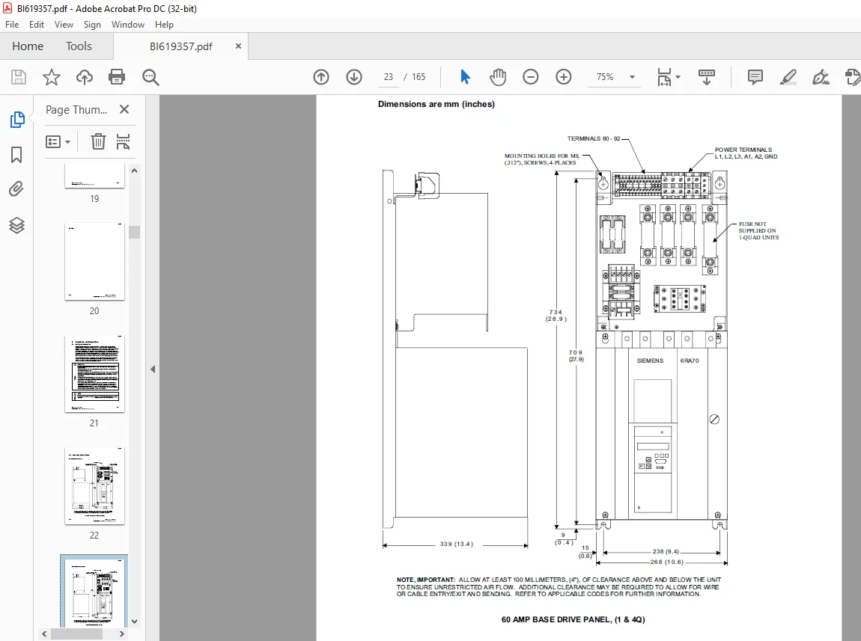Add a comment sticky note
This screenshot has height=641, width=861.
pyautogui.click(x=755, y=77)
